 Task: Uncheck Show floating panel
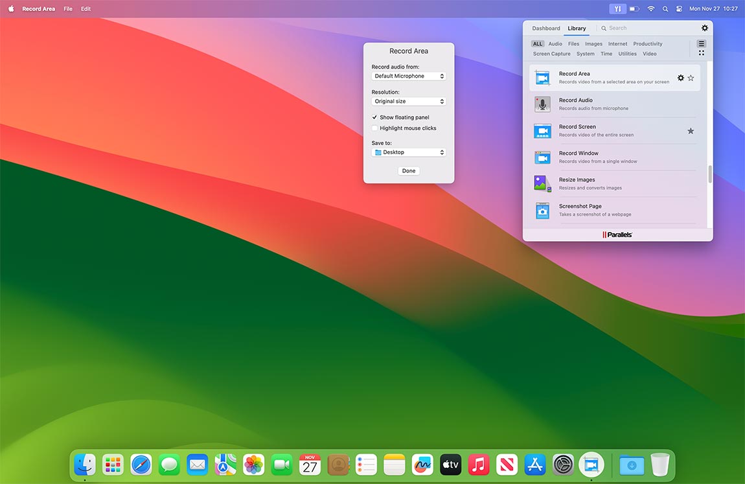374,117
